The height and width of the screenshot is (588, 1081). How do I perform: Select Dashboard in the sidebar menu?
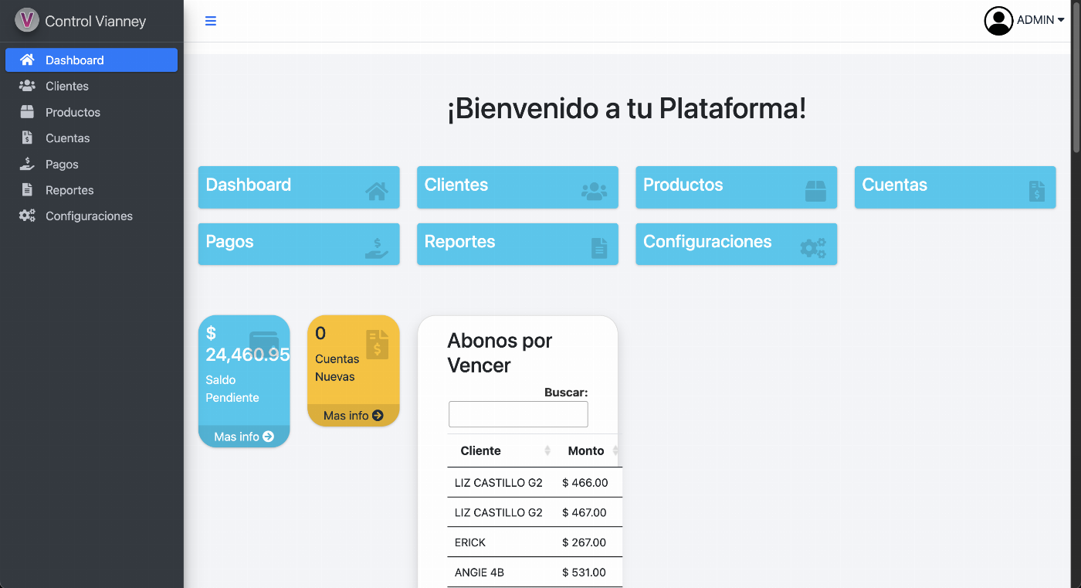point(74,59)
